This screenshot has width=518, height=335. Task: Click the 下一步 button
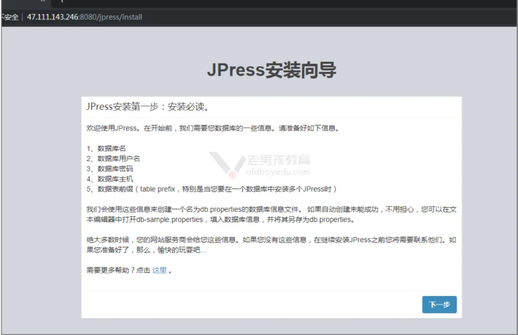[439, 305]
